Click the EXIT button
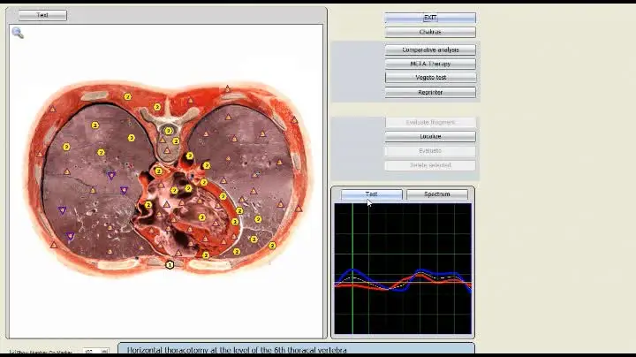Viewport: 636px width, 357px height. tap(430, 18)
